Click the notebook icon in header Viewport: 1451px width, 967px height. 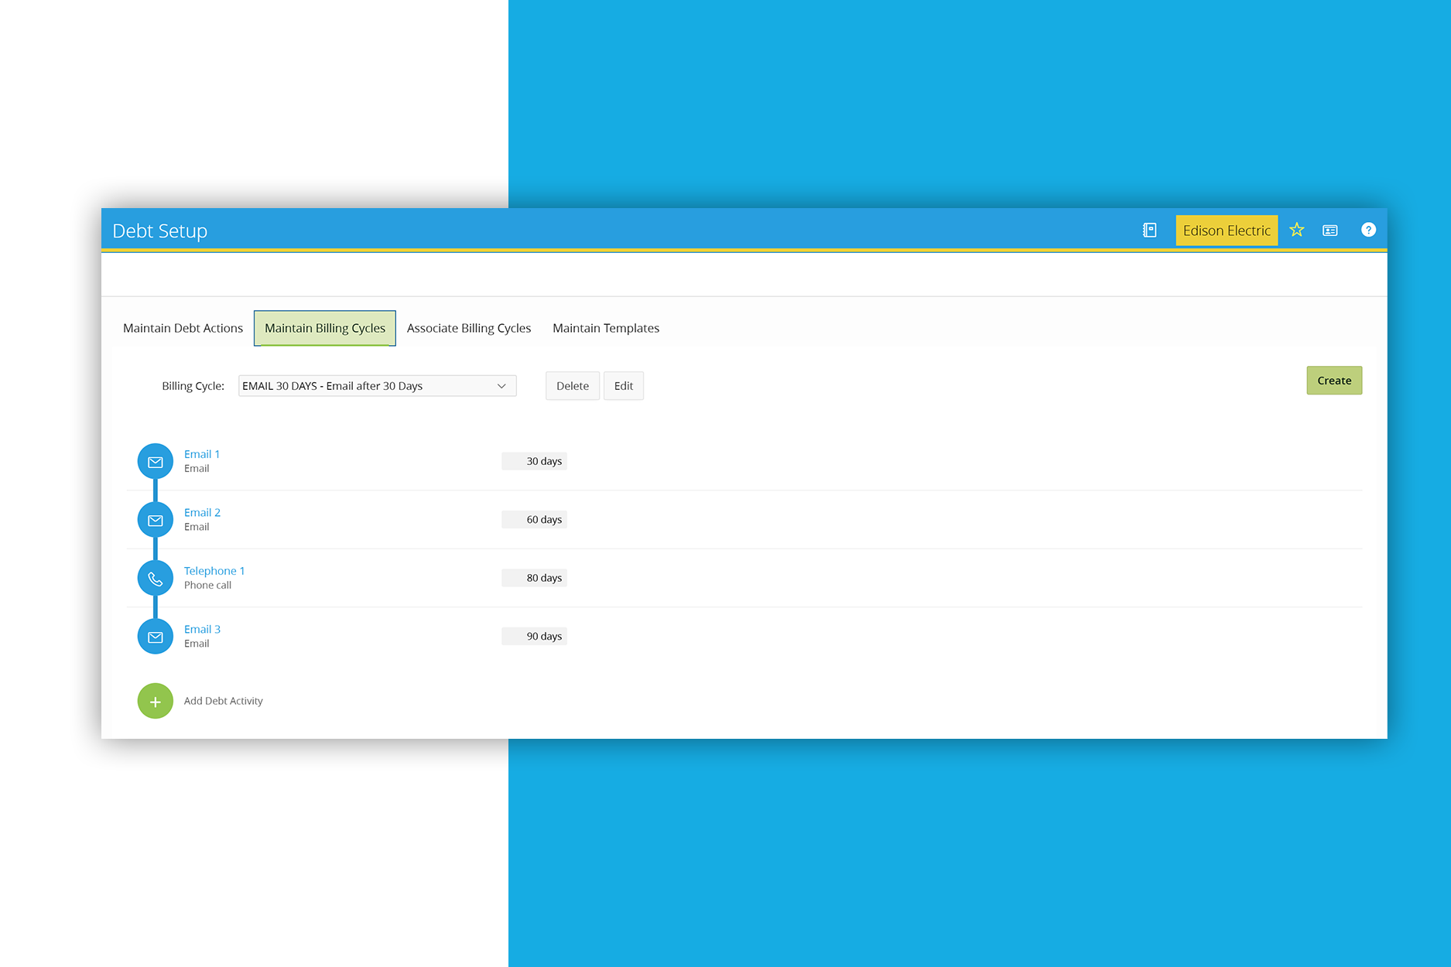(x=1149, y=231)
